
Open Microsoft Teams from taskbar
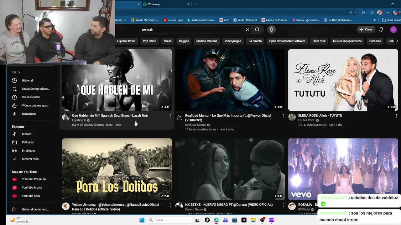225,220
